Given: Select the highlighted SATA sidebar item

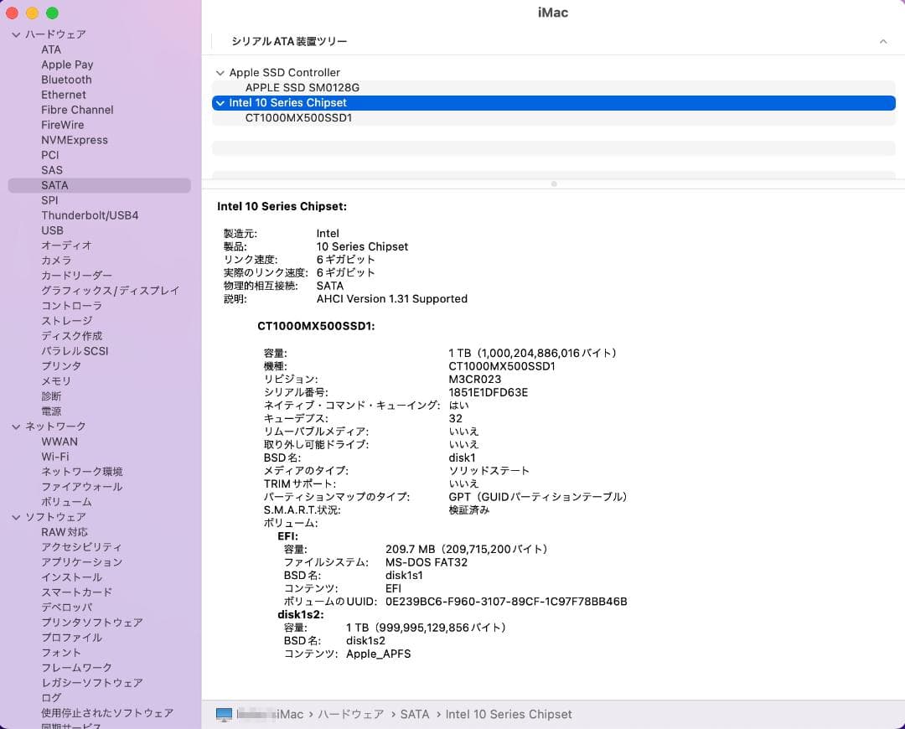Looking at the screenshot, I should click(99, 185).
